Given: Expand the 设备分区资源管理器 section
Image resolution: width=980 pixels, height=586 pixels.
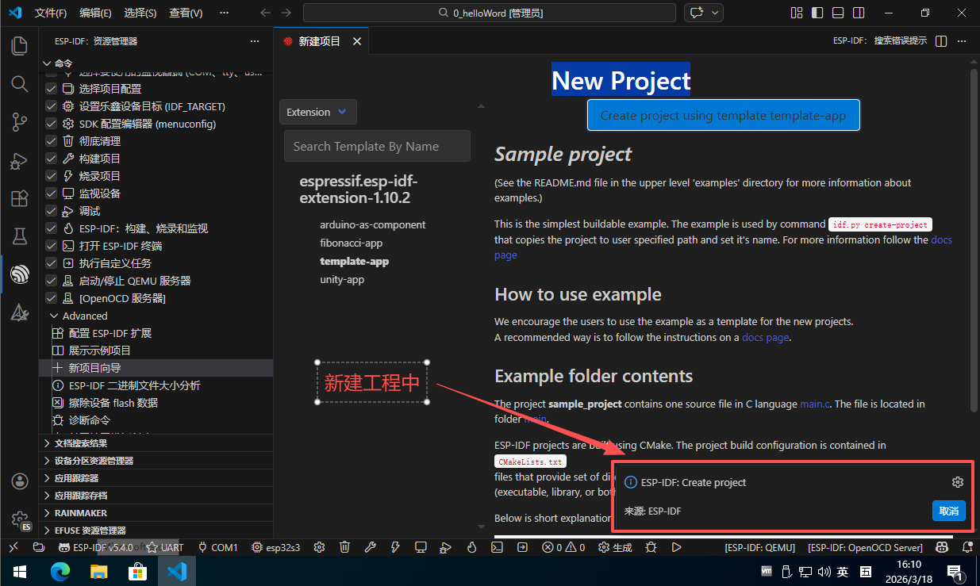Looking at the screenshot, I should pos(156,461).
